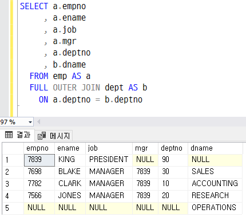Select row 2 header in results grid
This screenshot has width=246, height=217.
tap(13, 172)
